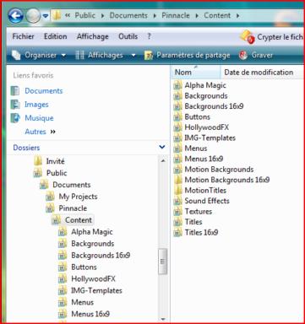Click the double chevron in address bar
Screen dimensions: 305x324
68,15
